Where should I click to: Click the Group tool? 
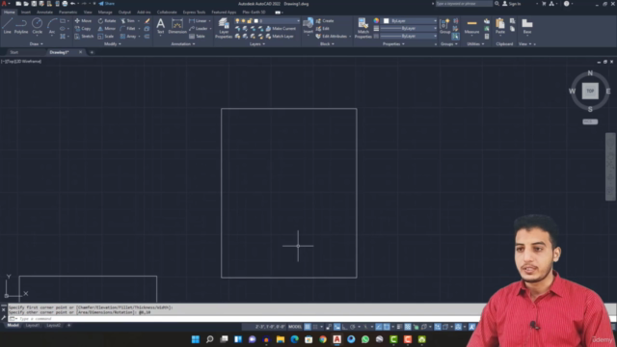tap(445, 26)
